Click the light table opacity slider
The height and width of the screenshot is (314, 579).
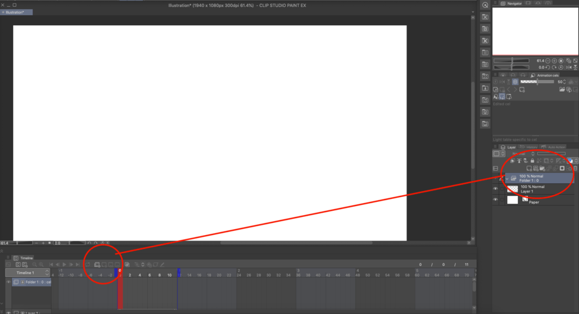tap(537, 82)
